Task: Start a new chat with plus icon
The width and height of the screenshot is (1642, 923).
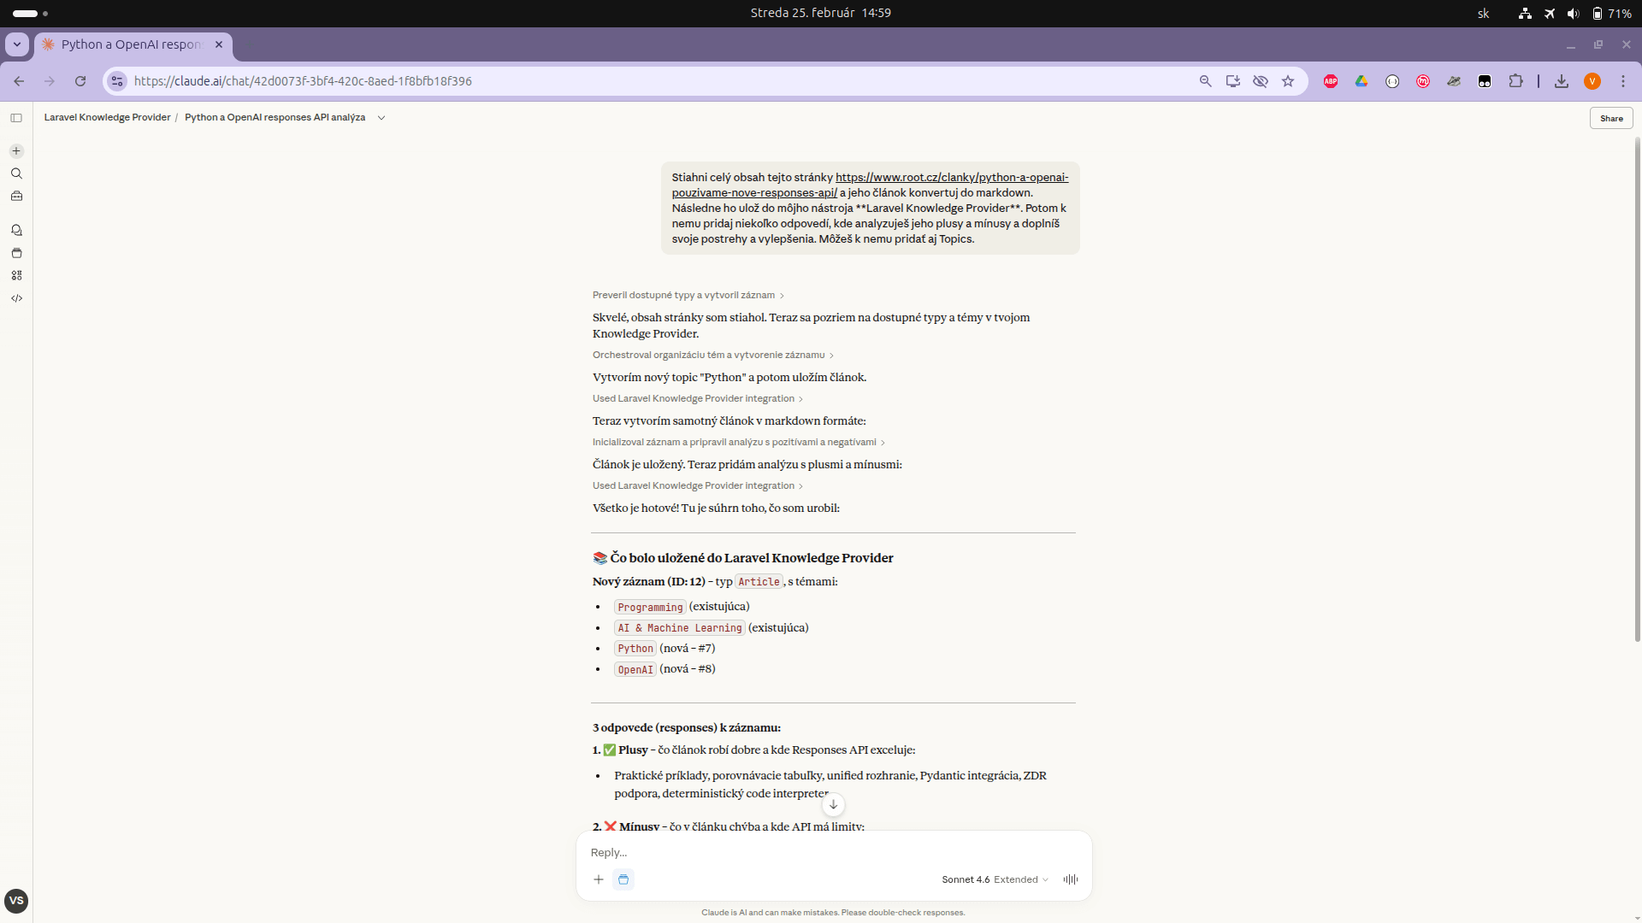Action: pyautogui.click(x=16, y=151)
